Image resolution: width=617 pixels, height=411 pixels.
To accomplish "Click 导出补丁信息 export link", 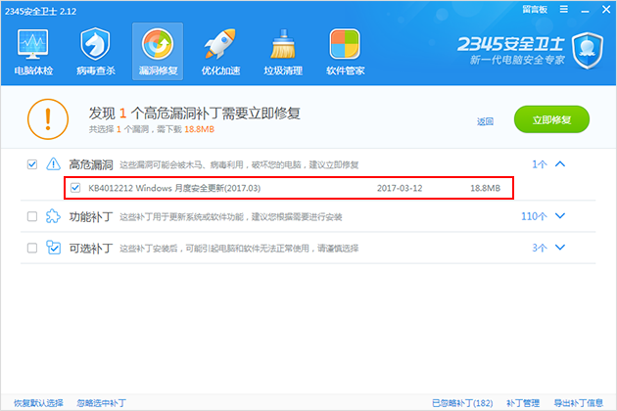I will [x=579, y=403].
